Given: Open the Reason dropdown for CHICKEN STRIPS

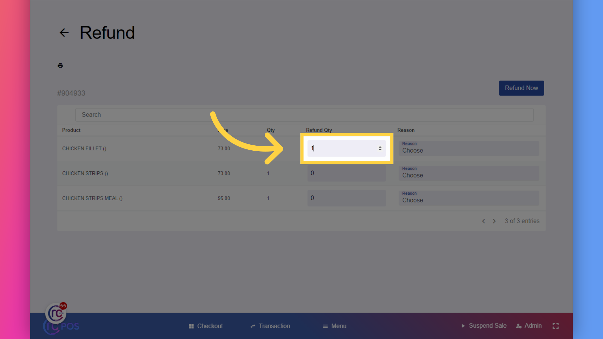Looking at the screenshot, I should [469, 173].
